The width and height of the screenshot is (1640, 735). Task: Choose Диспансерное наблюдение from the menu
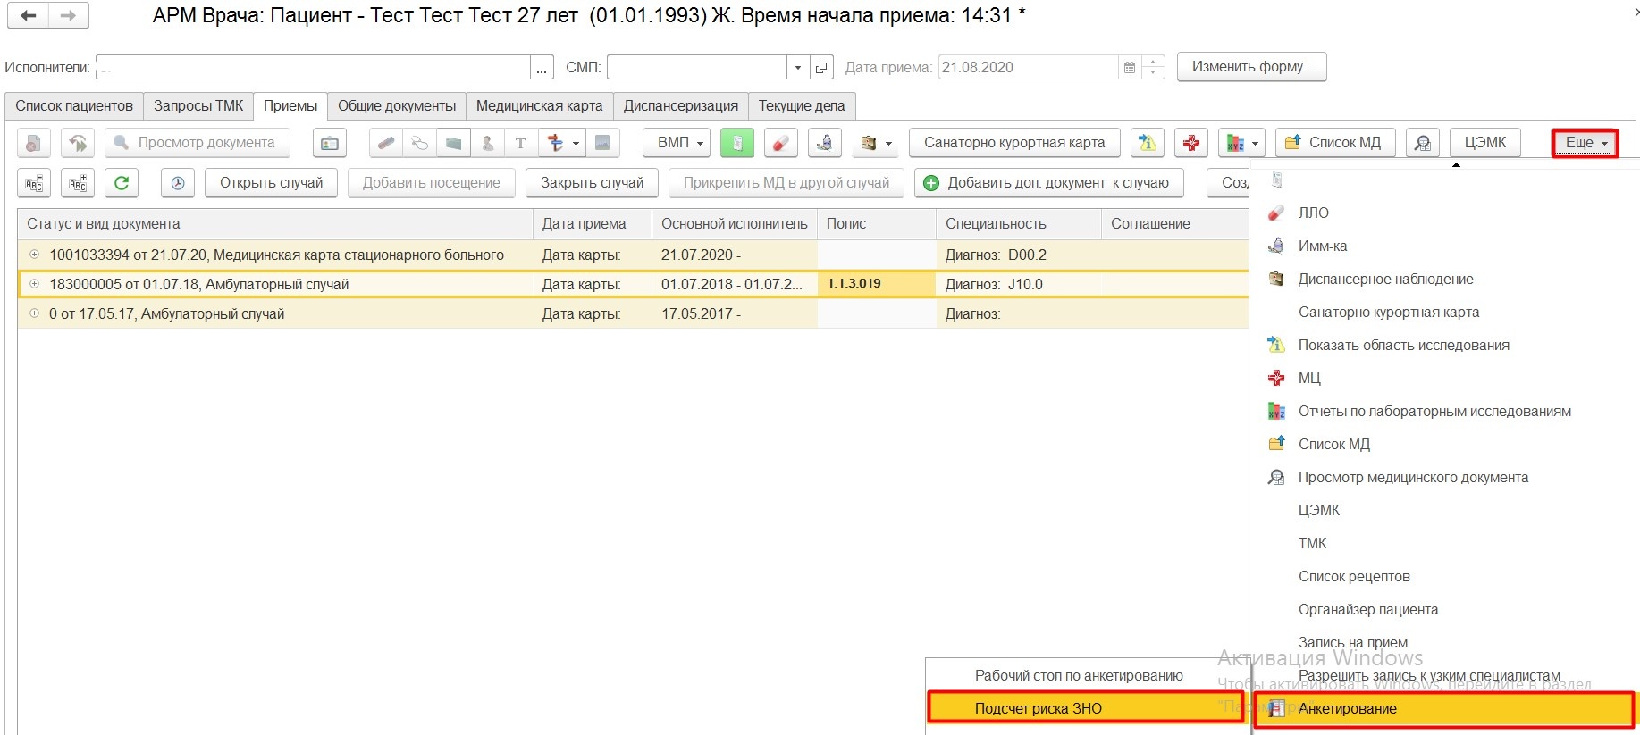[1384, 279]
